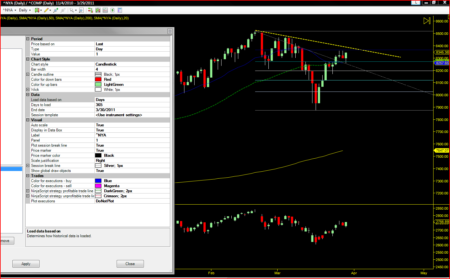Click the zoom in magnifier icon
This screenshot has height=279, width=450.
56,10
